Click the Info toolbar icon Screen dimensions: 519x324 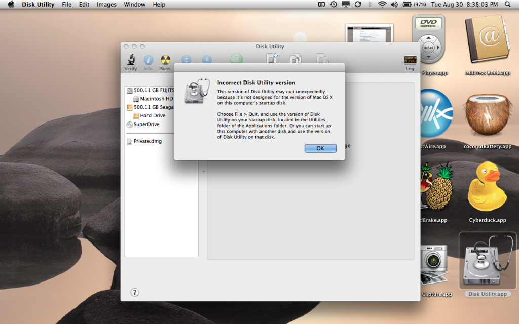pos(148,63)
